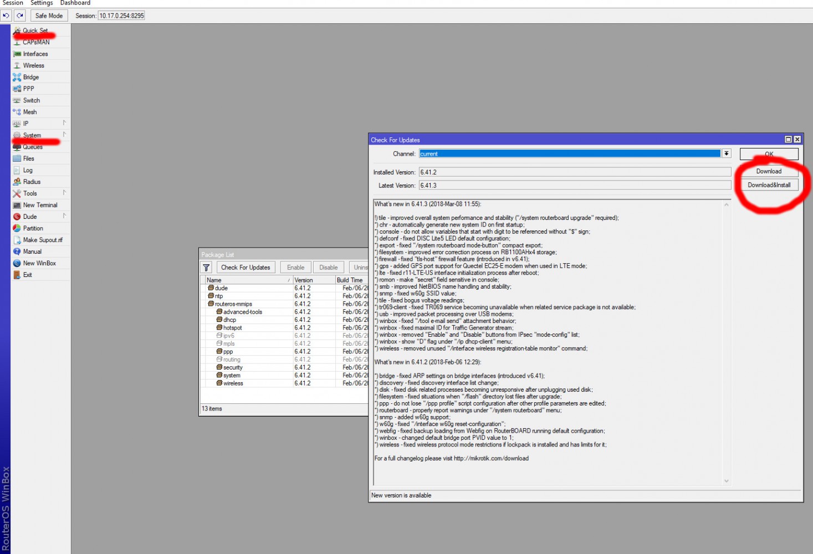
Task: Click the Redo arrow icon
Action: click(20, 16)
